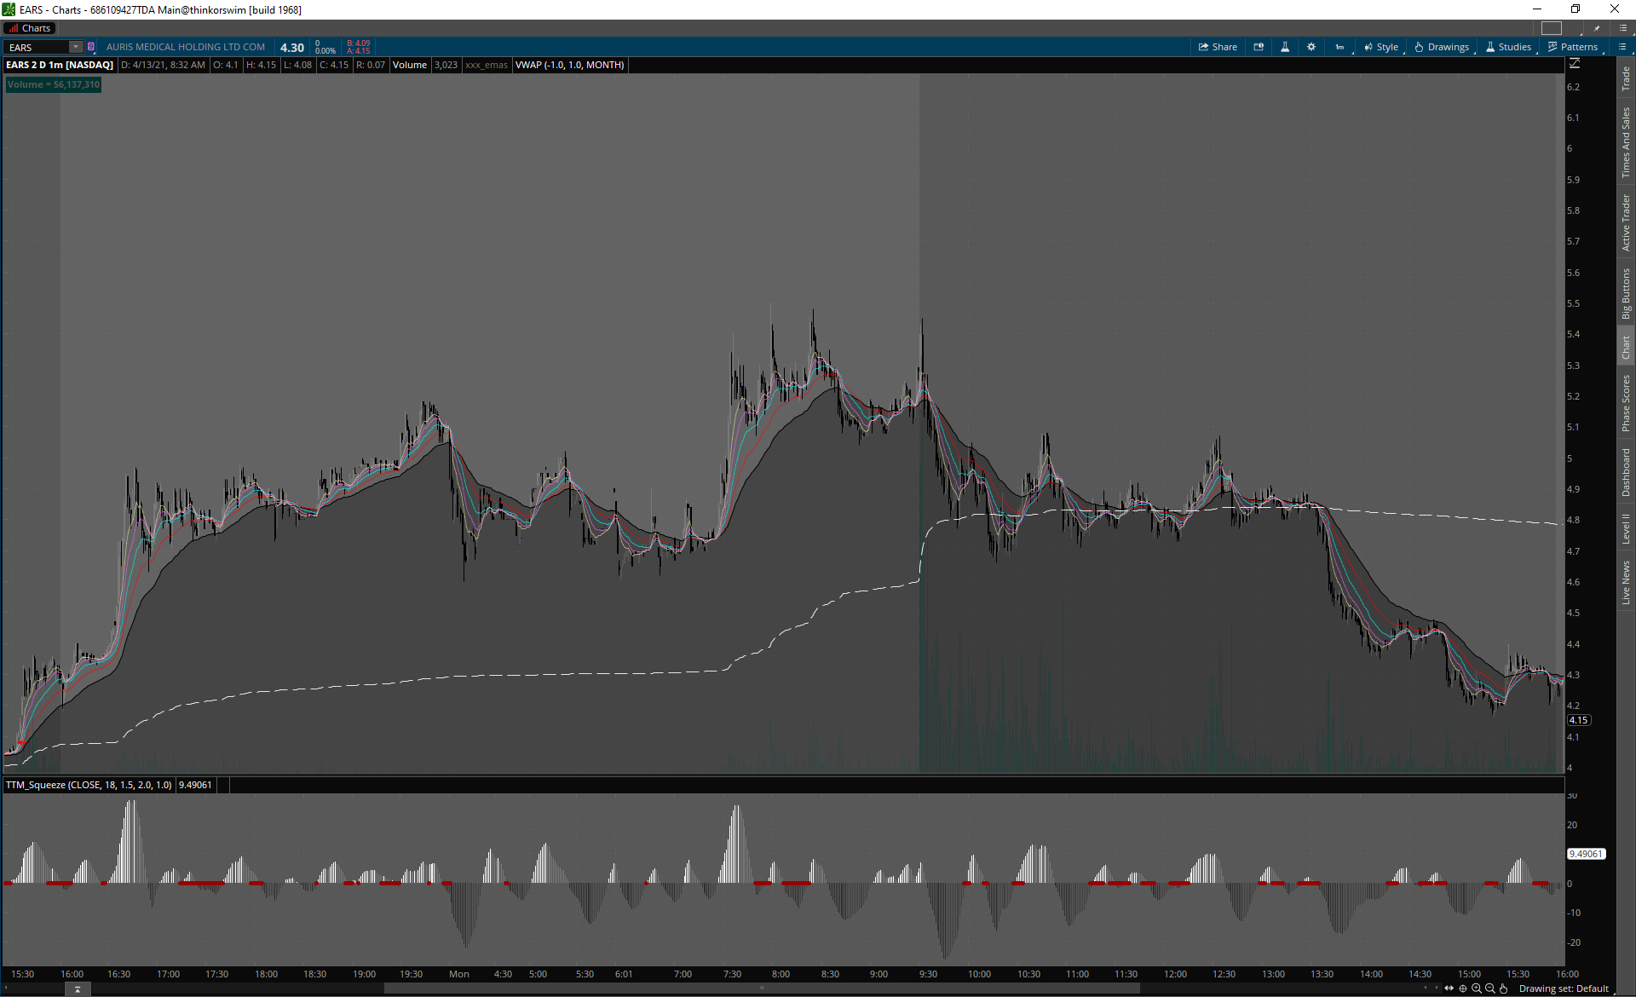Click the Drawing set: Default selector
This screenshot has height=997, width=1636.
1564,988
